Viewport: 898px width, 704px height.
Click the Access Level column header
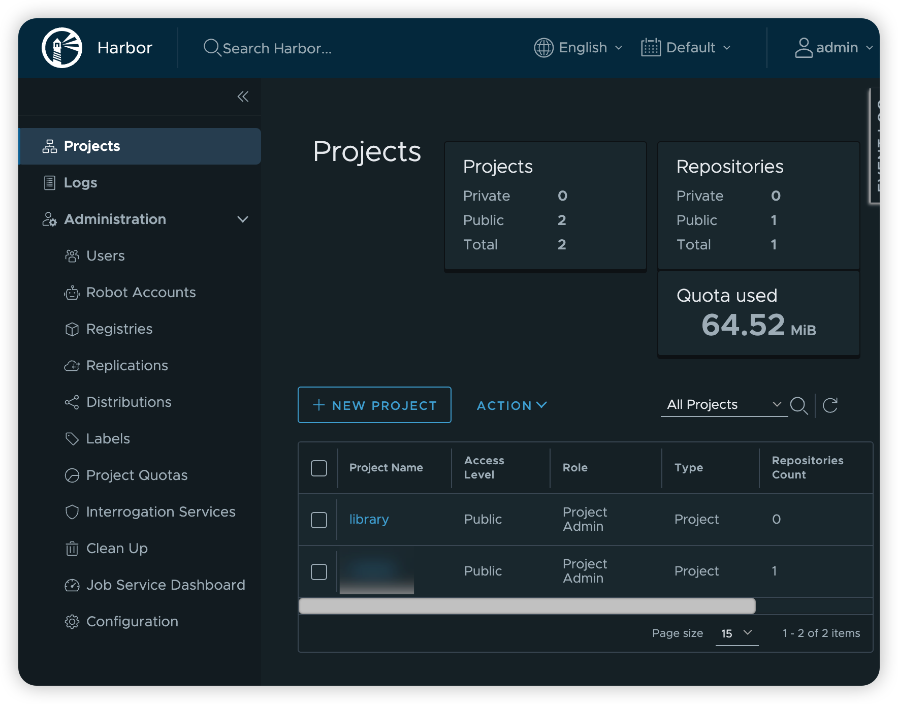click(x=484, y=468)
